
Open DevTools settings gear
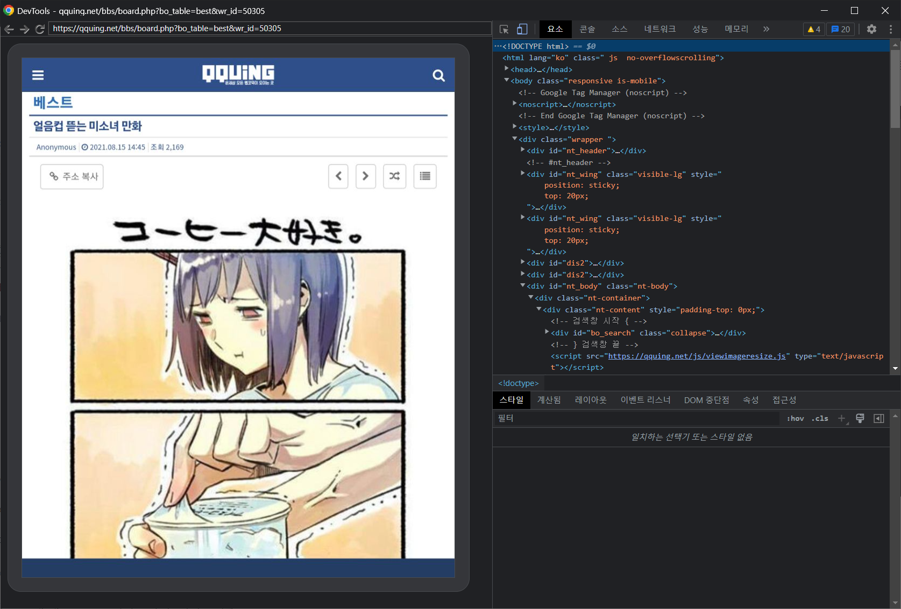[871, 29]
